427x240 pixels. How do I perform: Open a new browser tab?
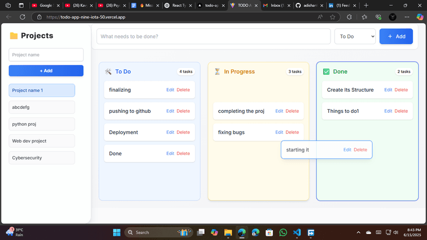(x=366, y=5)
